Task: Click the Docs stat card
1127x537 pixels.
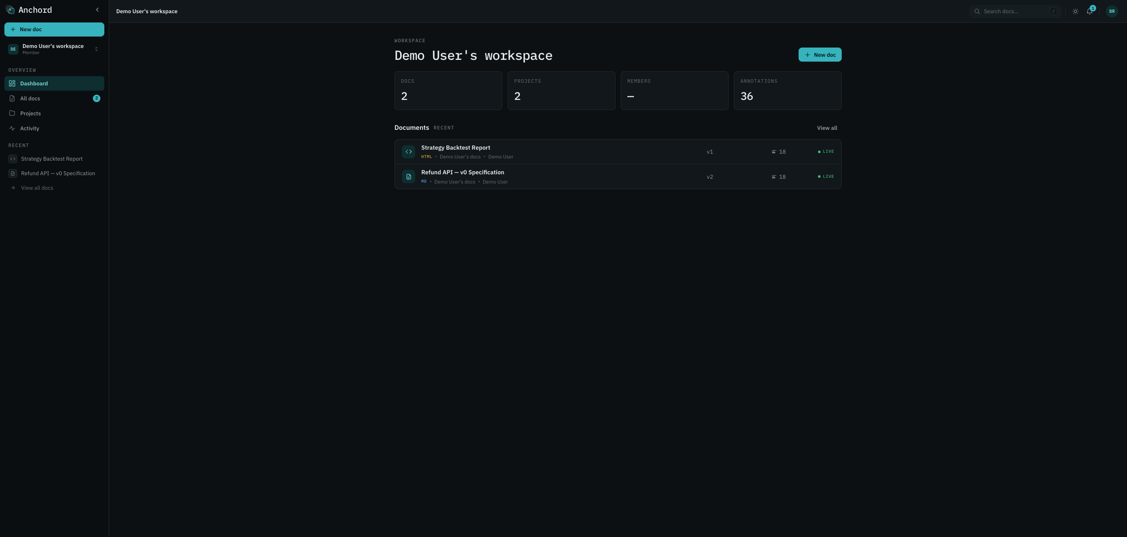Action: (x=448, y=91)
